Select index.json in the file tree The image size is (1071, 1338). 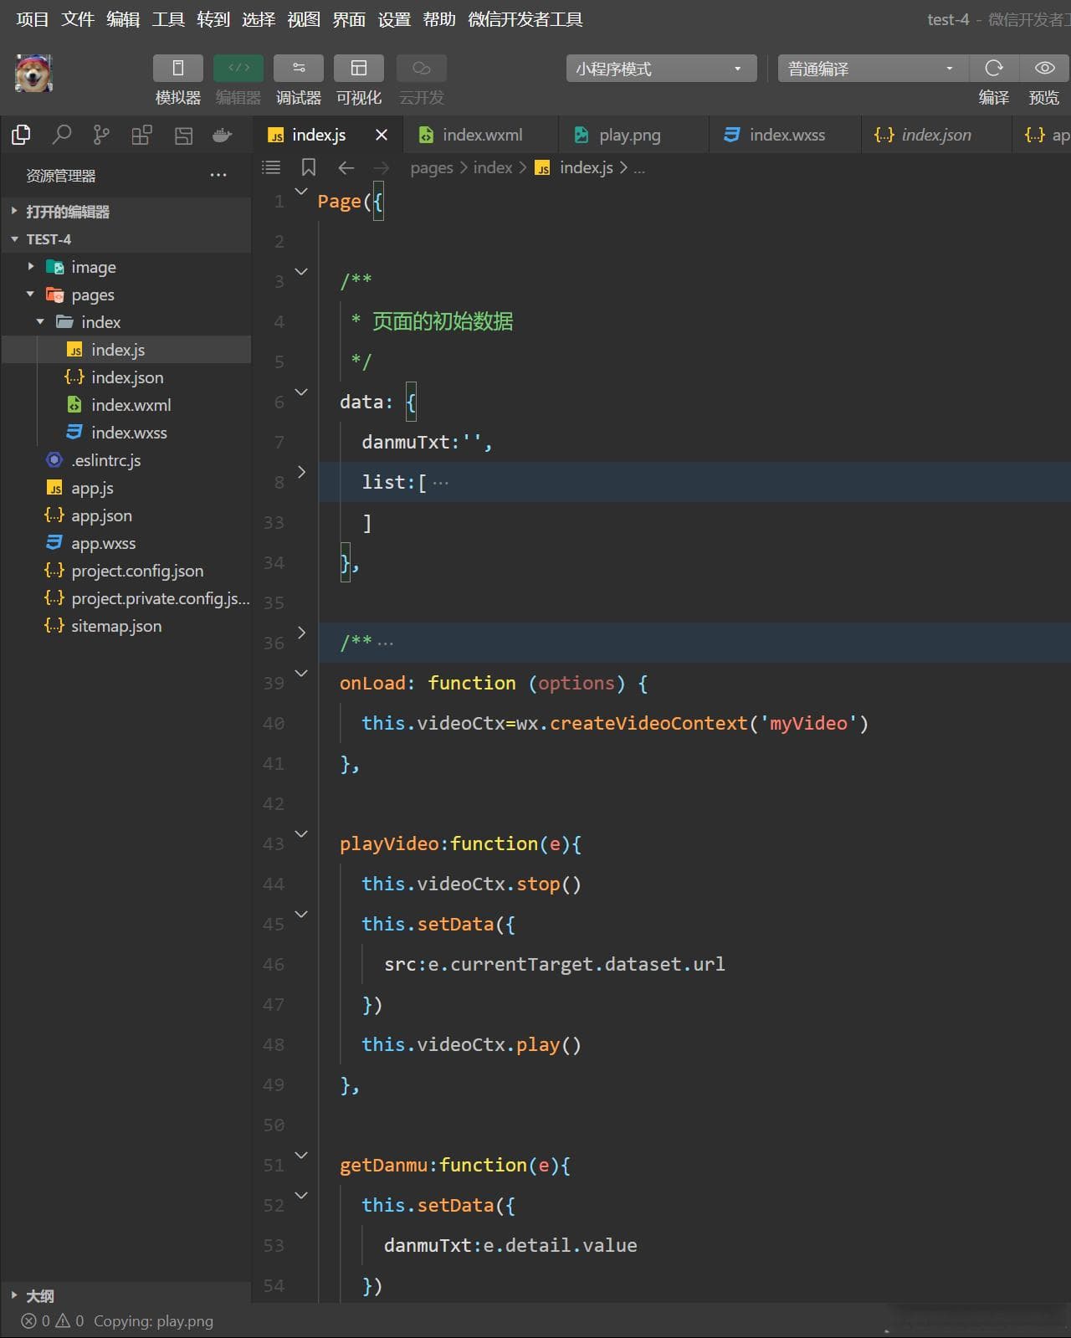pos(126,377)
